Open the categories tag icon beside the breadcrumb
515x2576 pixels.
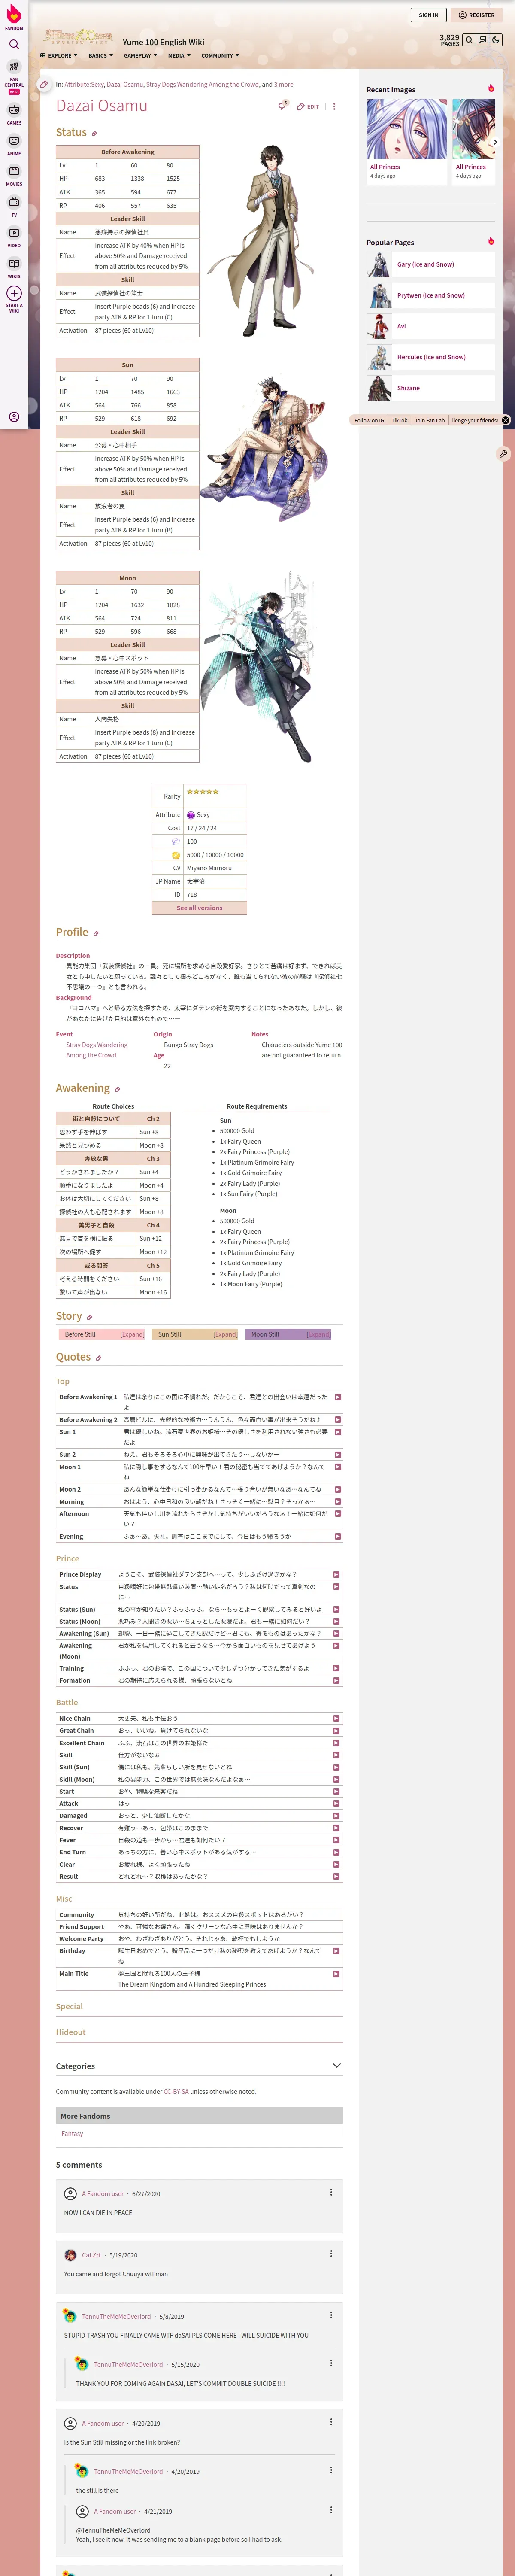[x=44, y=85]
